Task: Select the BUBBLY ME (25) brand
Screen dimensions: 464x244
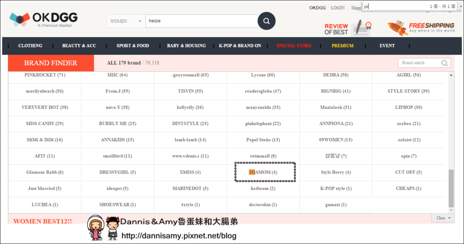Action: coord(117,123)
